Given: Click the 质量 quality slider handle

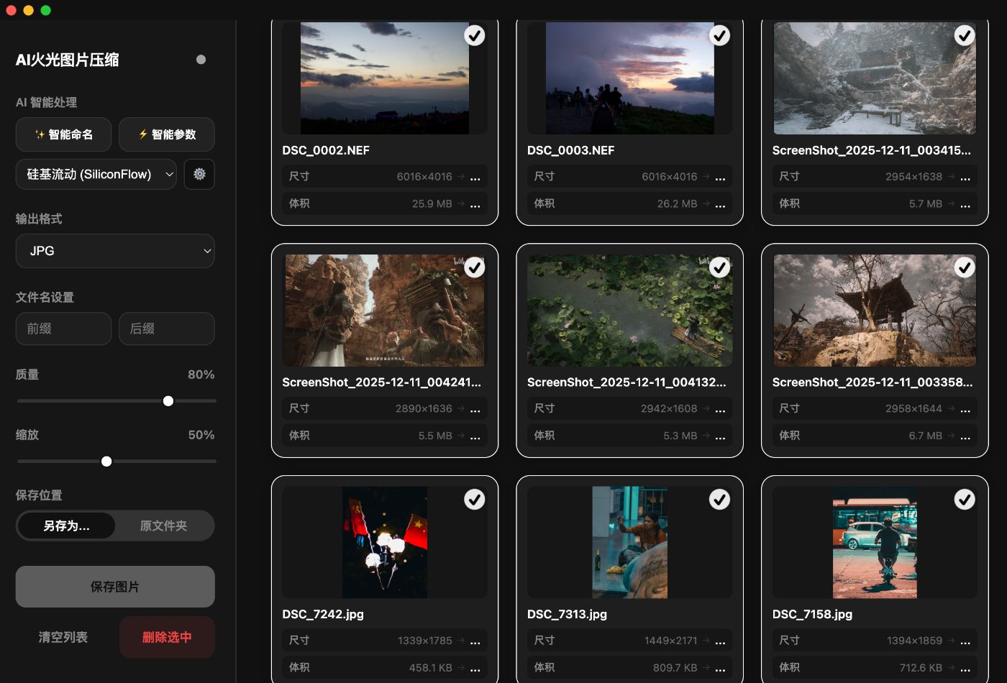Looking at the screenshot, I should 168,400.
